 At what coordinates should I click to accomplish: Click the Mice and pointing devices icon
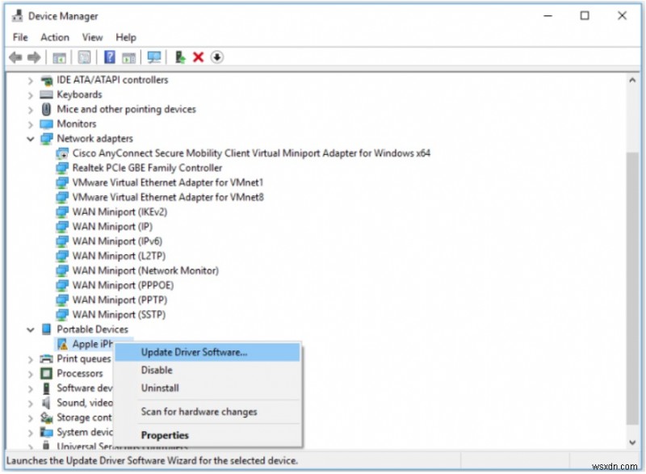coord(47,110)
